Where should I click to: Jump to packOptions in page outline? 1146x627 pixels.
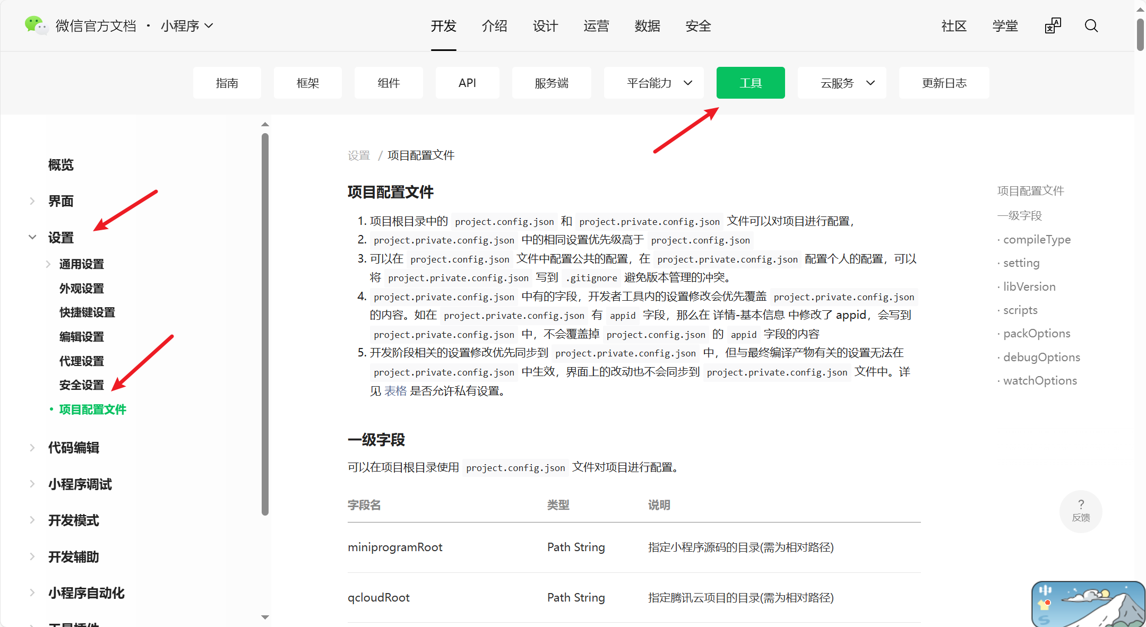[1036, 334]
